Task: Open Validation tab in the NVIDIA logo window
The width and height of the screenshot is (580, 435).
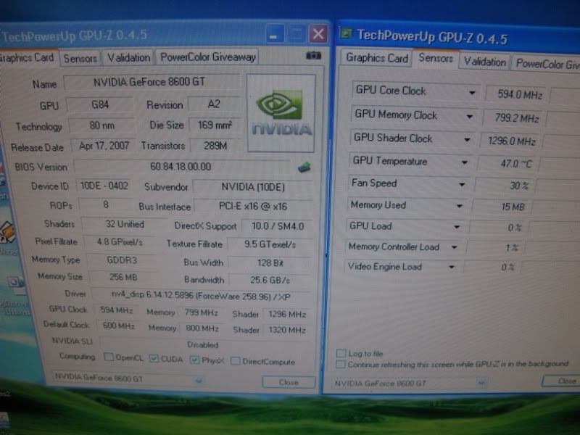Action: [128, 58]
